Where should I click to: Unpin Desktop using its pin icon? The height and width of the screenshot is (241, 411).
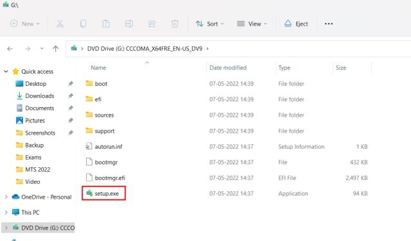[71, 84]
